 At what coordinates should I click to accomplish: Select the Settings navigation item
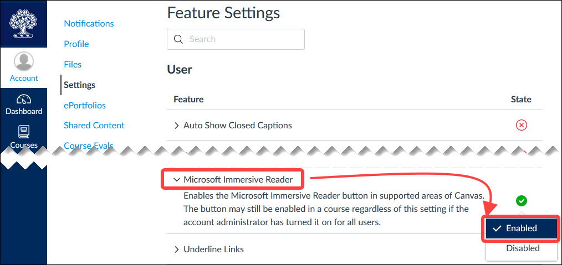(80, 85)
